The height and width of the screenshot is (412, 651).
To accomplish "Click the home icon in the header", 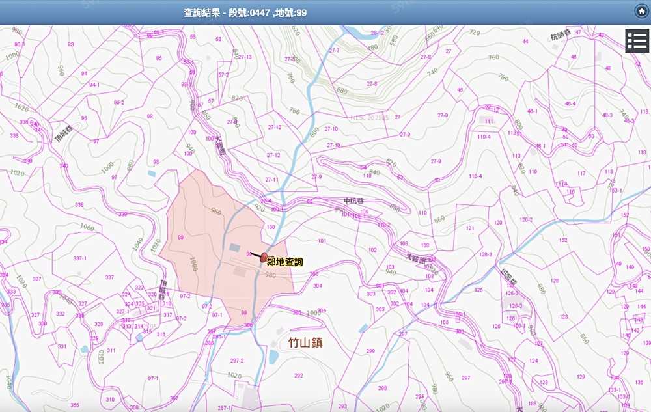I will (x=641, y=11).
